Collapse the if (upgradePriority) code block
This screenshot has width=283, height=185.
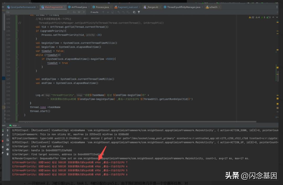[18, 31]
